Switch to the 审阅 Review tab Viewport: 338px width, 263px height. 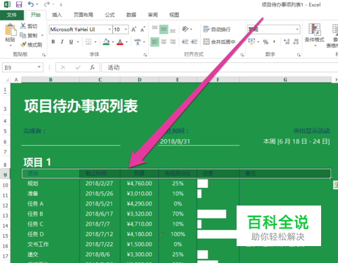click(153, 15)
